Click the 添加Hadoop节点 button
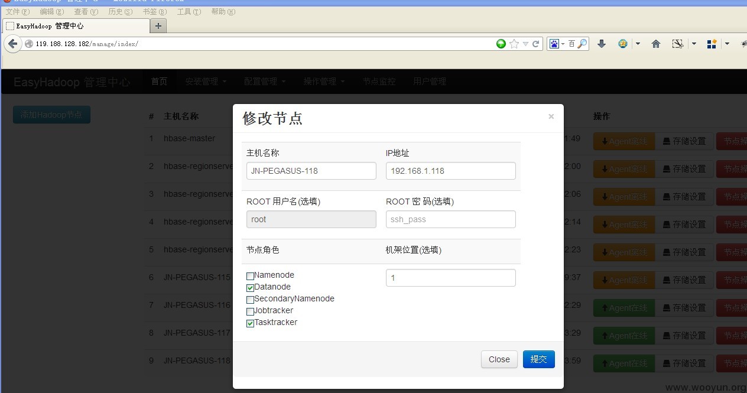This screenshot has width=747, height=393. pos(51,115)
